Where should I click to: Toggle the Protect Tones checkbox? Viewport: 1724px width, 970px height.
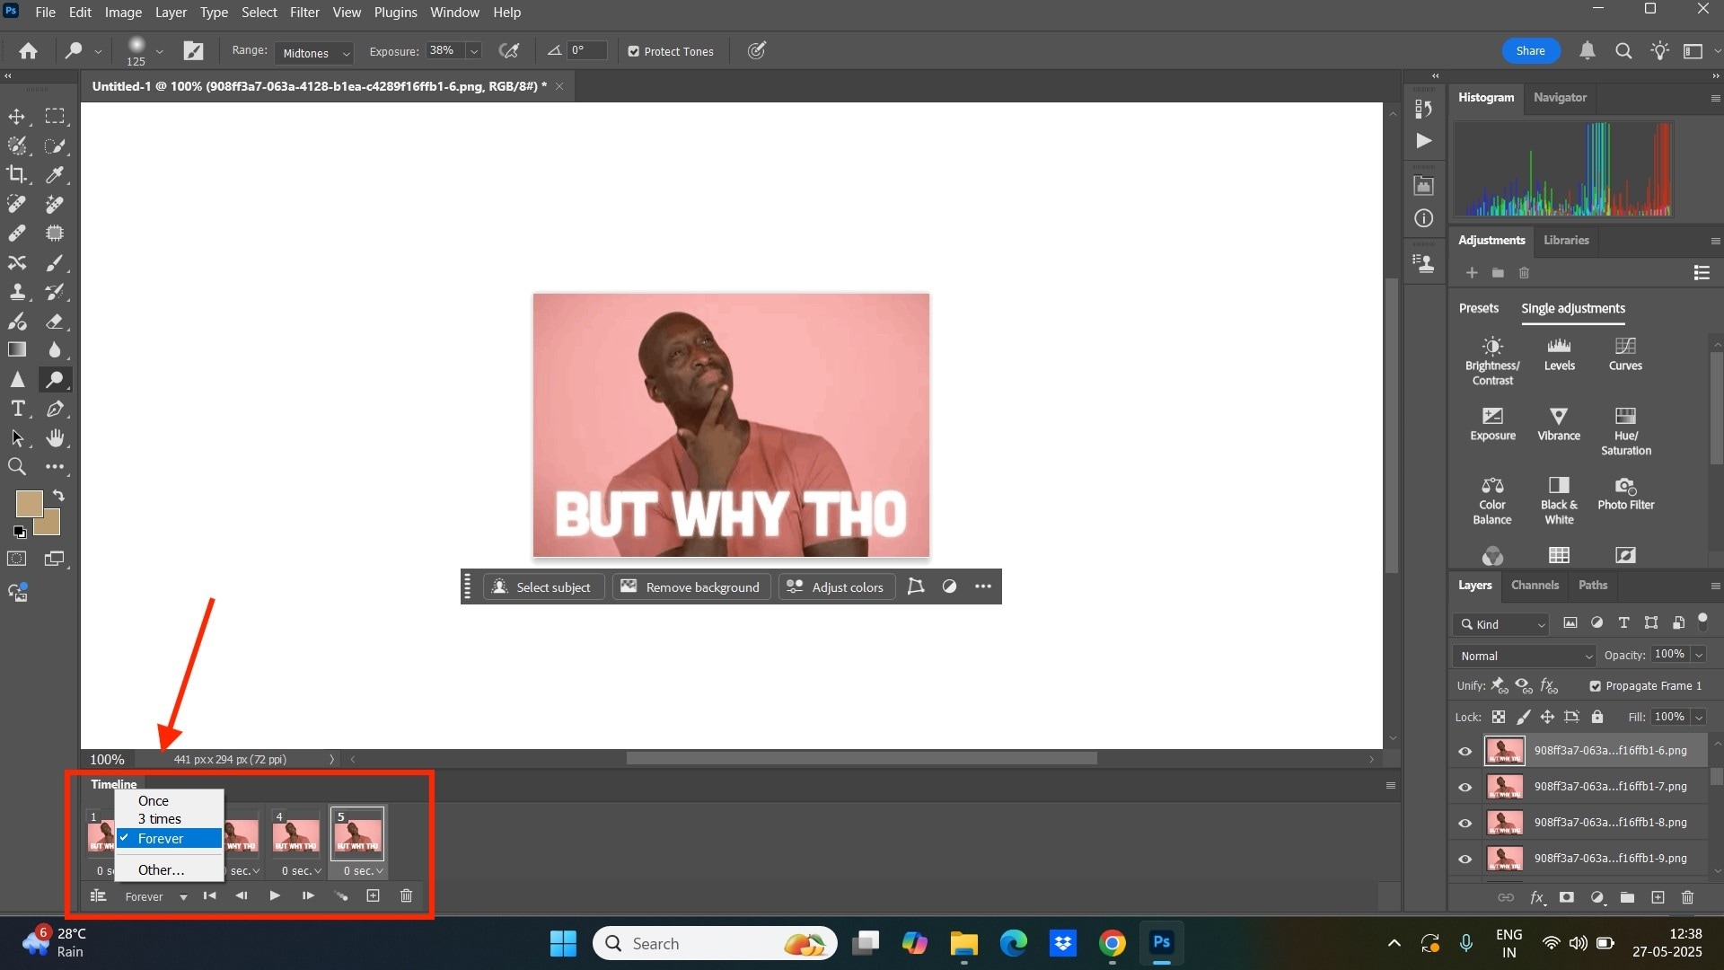[633, 52]
